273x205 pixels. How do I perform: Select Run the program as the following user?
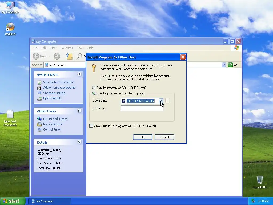pos(94,93)
